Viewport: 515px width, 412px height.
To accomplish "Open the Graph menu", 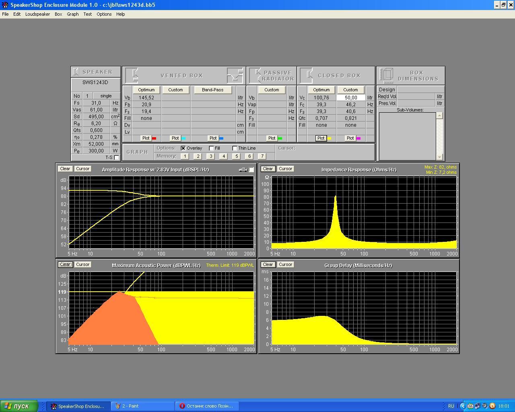I will 72,14.
